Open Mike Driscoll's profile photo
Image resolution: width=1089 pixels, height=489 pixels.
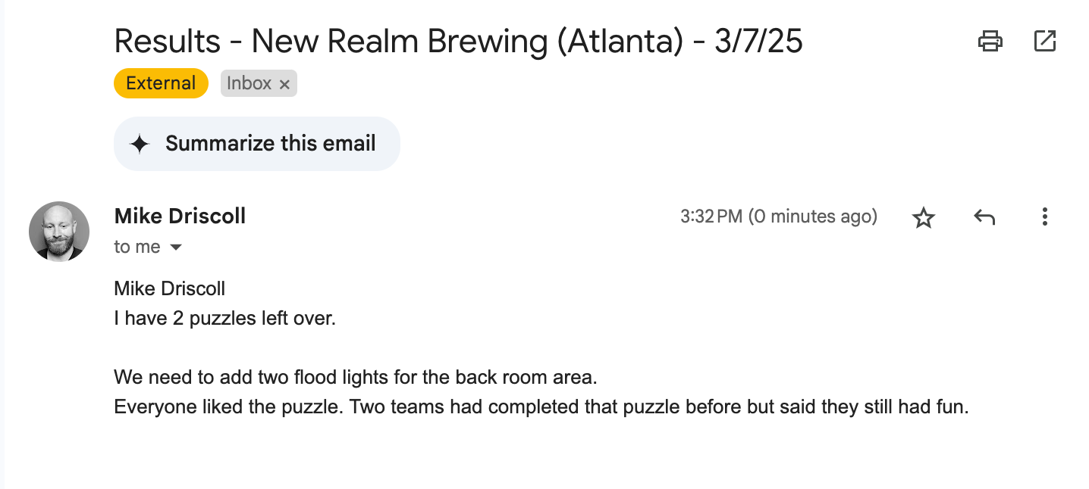[59, 232]
